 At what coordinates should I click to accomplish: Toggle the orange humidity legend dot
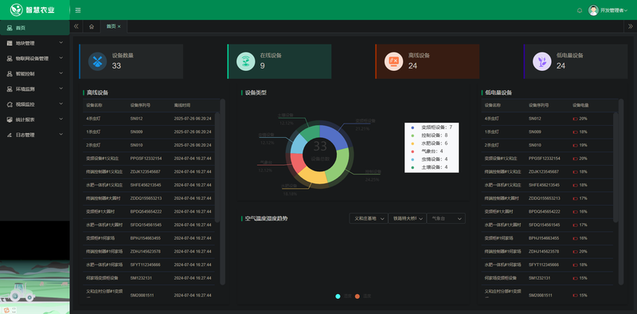click(357, 296)
